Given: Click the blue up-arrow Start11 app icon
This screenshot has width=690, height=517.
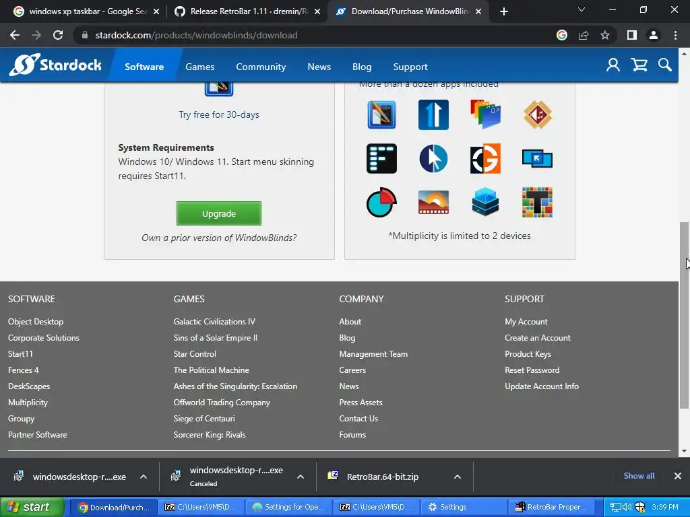Looking at the screenshot, I should [433, 114].
